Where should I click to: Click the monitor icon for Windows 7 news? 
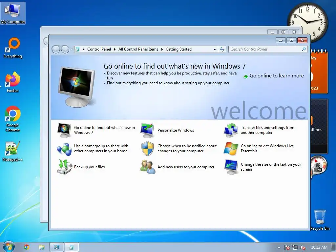64,130
